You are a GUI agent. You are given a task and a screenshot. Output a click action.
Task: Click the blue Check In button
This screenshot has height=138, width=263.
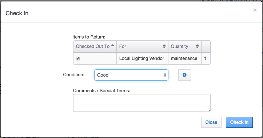(x=239, y=122)
